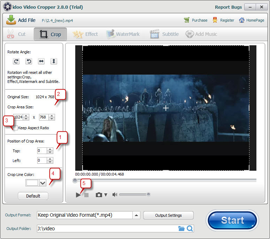Open the Add Music tab

coord(201,34)
